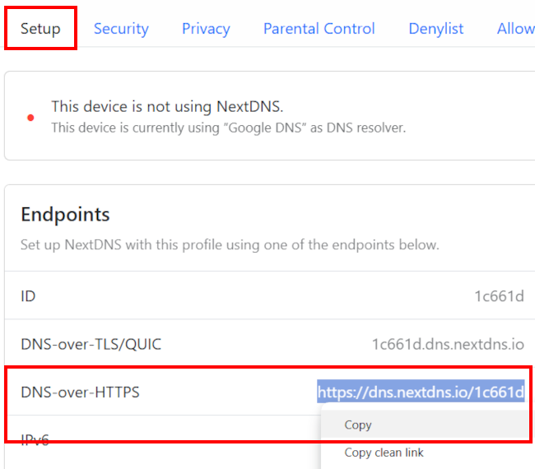The width and height of the screenshot is (535, 469).
Task: Select the Denylist tab
Action: [x=436, y=29]
